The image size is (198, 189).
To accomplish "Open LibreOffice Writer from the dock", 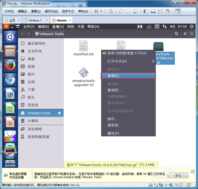I will coord(10,94).
